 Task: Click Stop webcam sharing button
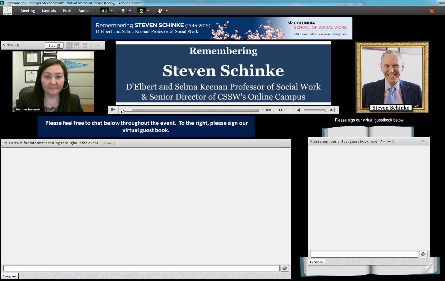54,45
